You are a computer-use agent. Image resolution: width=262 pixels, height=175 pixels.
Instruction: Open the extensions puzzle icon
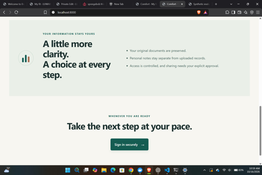(227, 12)
